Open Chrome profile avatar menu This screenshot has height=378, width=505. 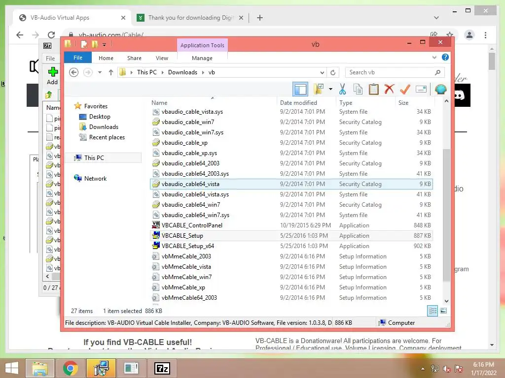tap(469, 35)
